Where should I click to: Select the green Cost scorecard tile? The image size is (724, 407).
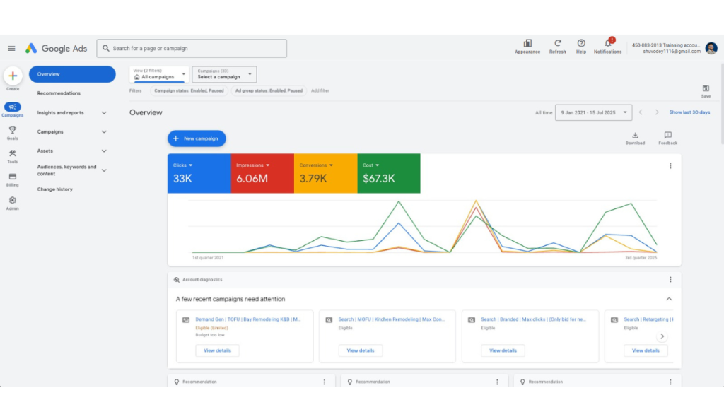(x=389, y=174)
